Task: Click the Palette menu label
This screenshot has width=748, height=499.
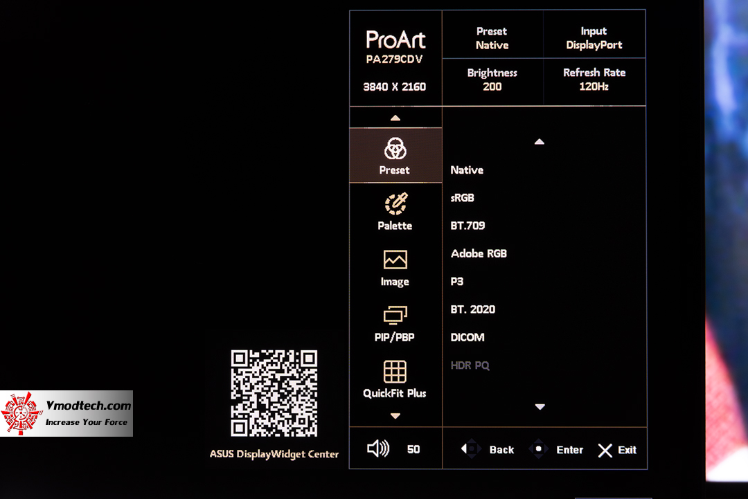Action: point(395,226)
